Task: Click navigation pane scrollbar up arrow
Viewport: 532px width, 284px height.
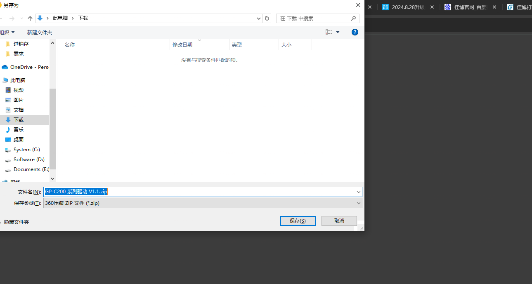Action: pos(52,42)
